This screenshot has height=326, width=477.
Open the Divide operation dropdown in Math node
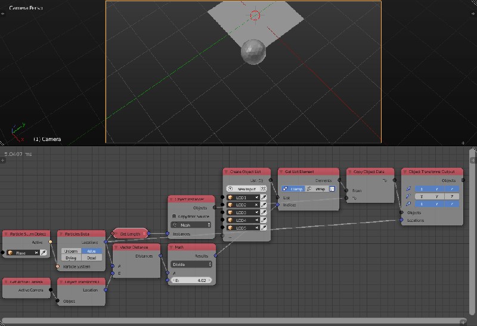(191, 264)
